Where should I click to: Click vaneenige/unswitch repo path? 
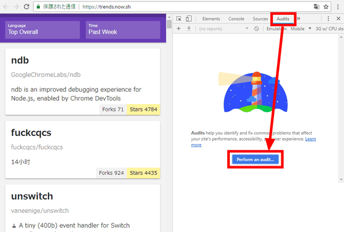(40, 210)
